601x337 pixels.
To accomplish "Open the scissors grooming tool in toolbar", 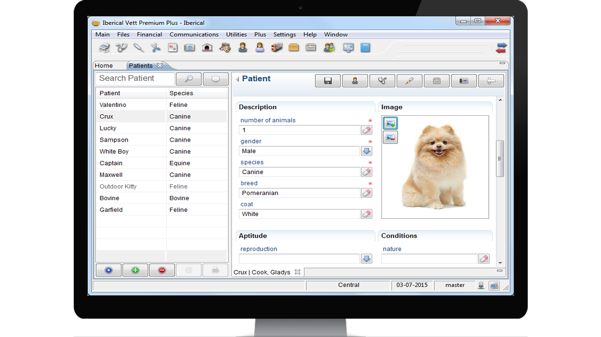I will click(x=155, y=47).
